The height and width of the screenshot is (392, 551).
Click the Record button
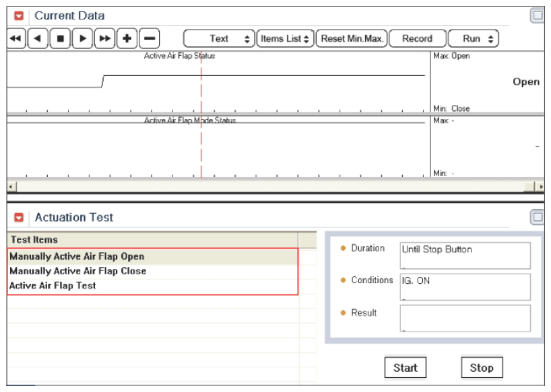tap(418, 38)
